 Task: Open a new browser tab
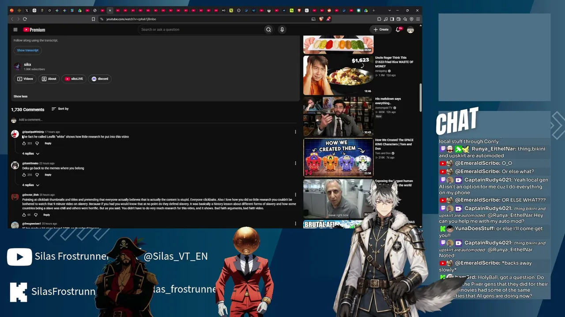click(x=373, y=10)
